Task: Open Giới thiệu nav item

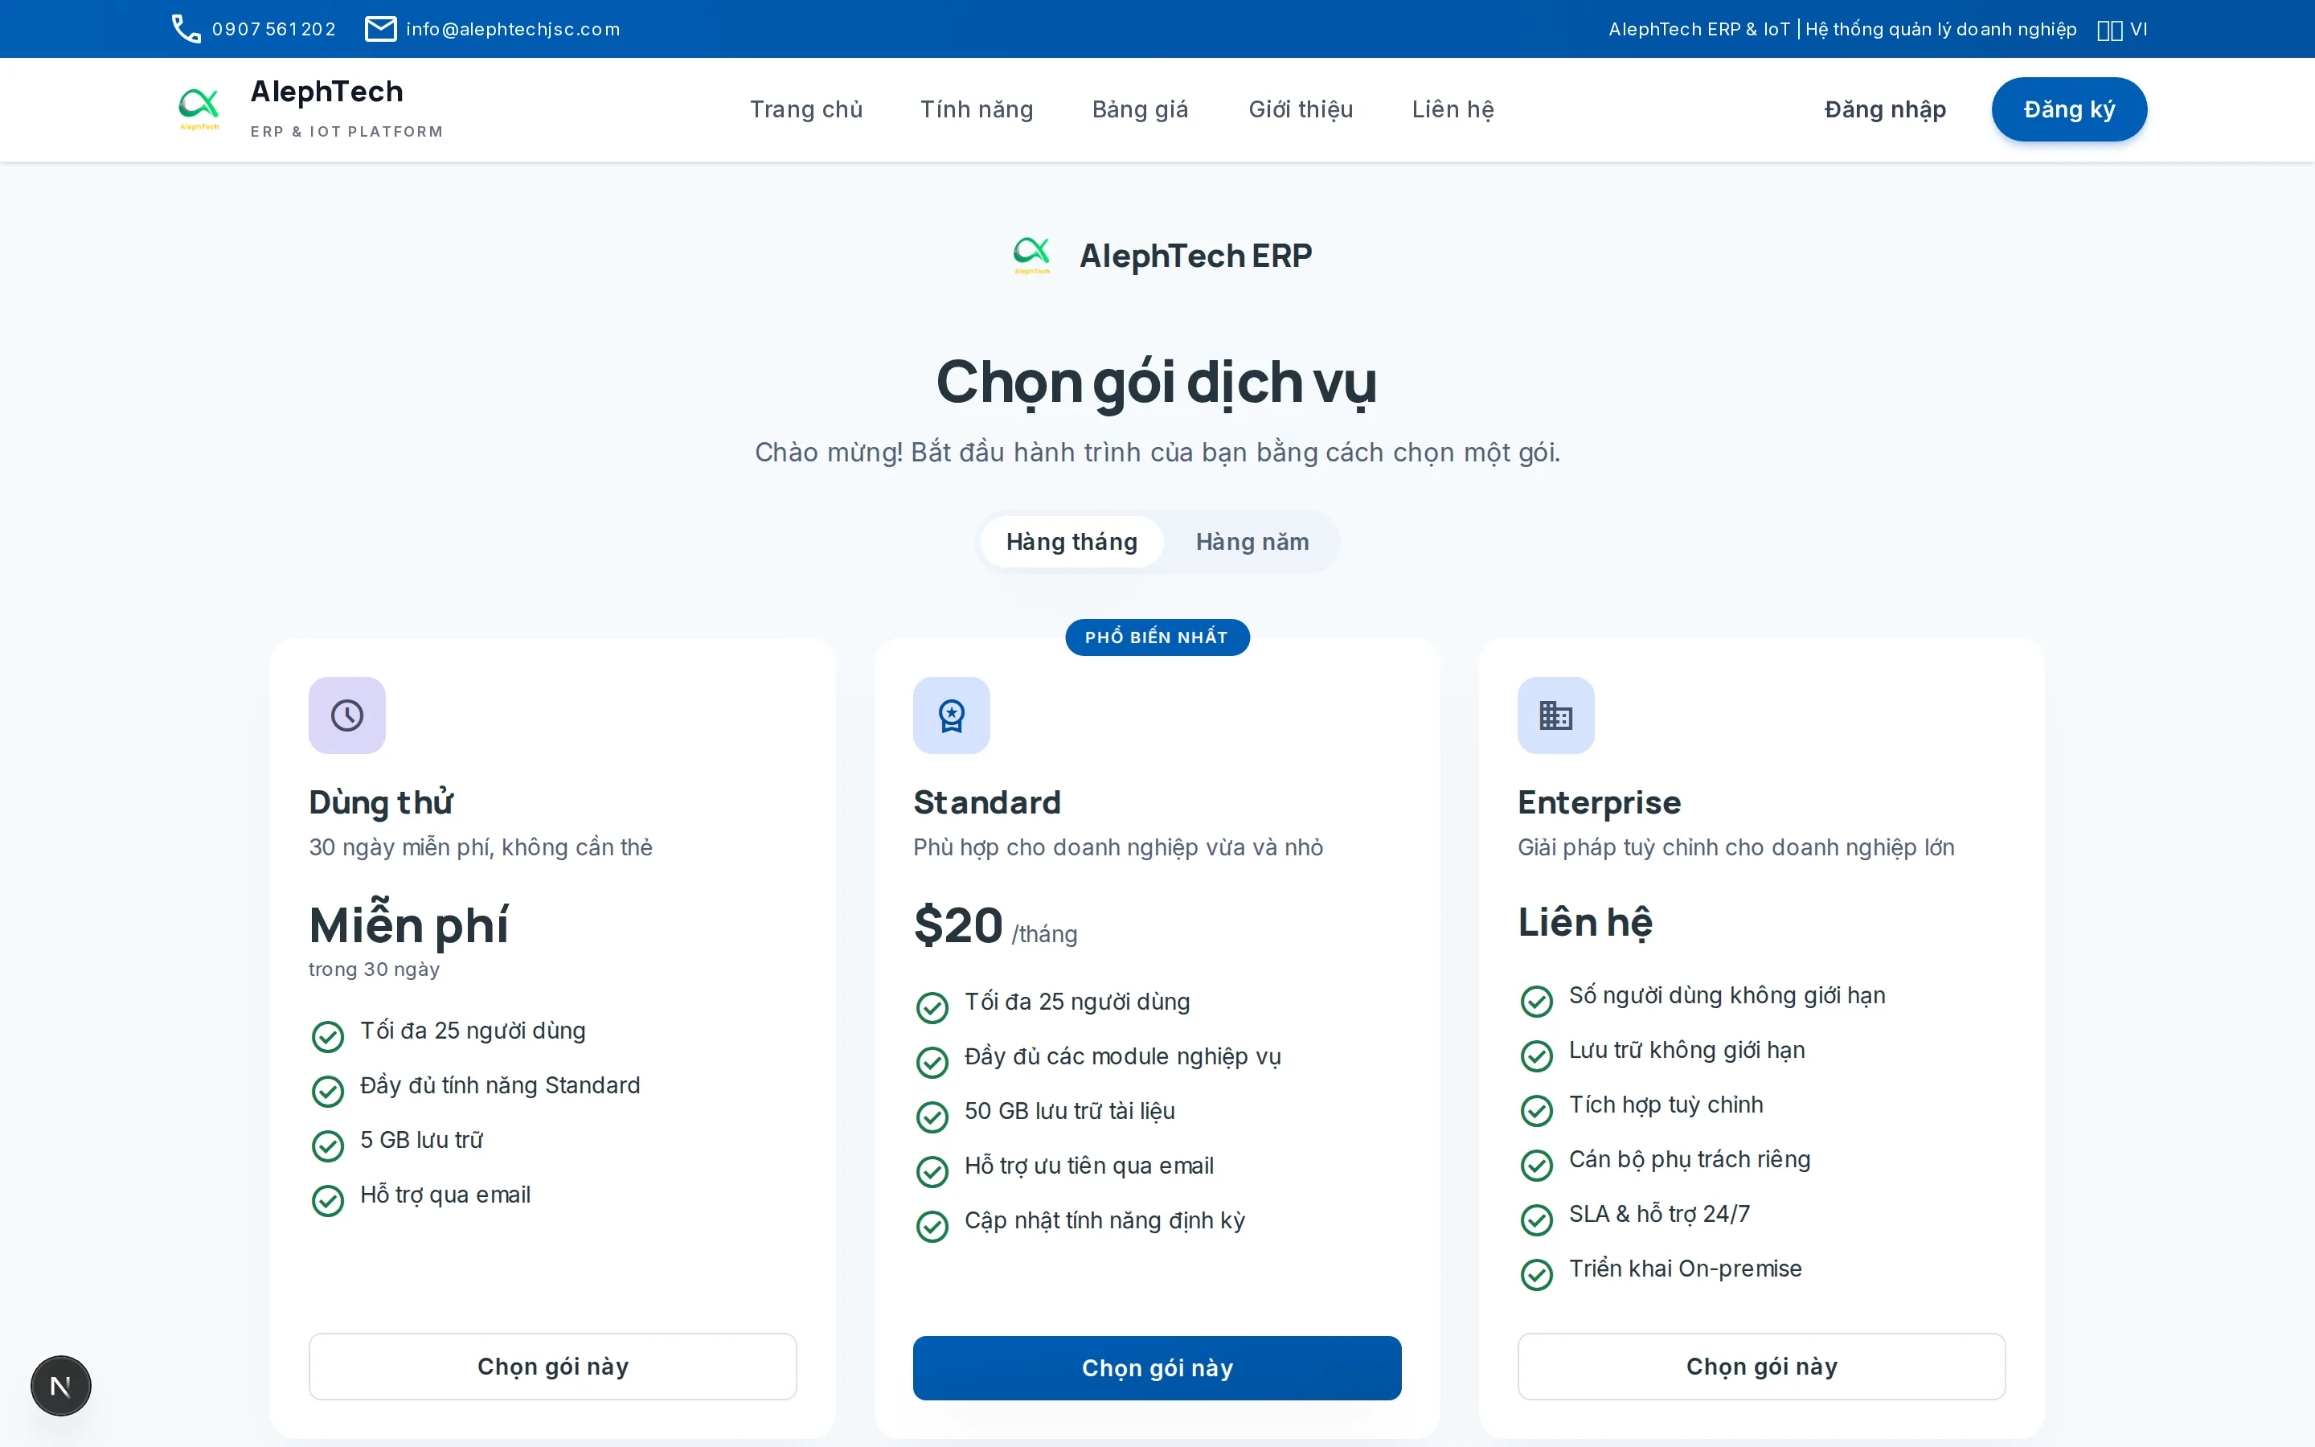Action: (1301, 109)
